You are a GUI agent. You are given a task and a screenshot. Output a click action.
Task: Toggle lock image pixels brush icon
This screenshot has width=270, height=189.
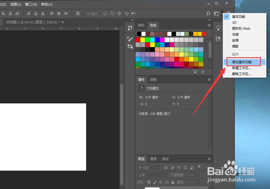point(155,182)
